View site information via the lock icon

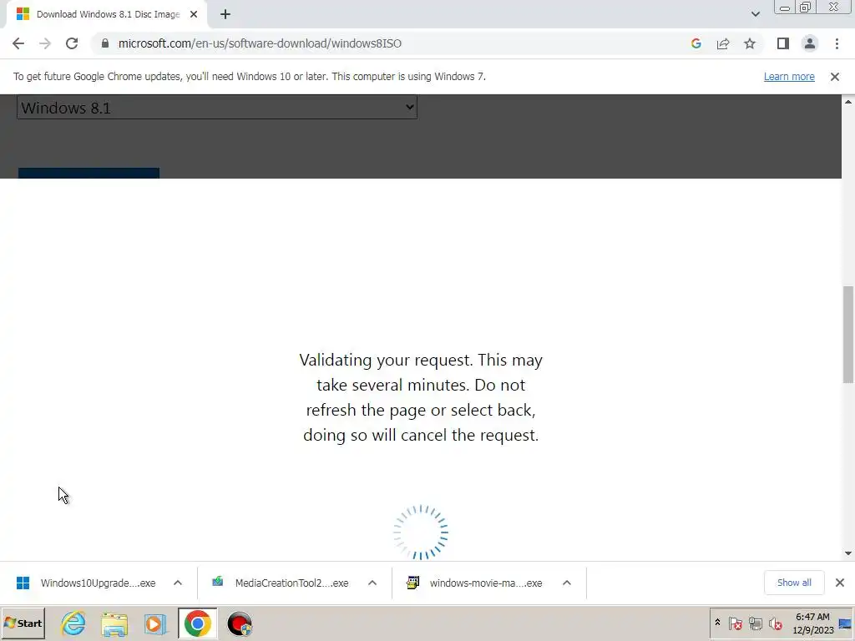(x=105, y=43)
